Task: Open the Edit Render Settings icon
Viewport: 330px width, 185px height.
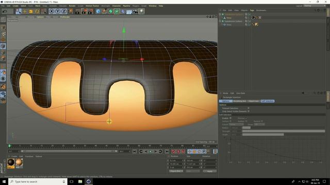Action: [91, 11]
